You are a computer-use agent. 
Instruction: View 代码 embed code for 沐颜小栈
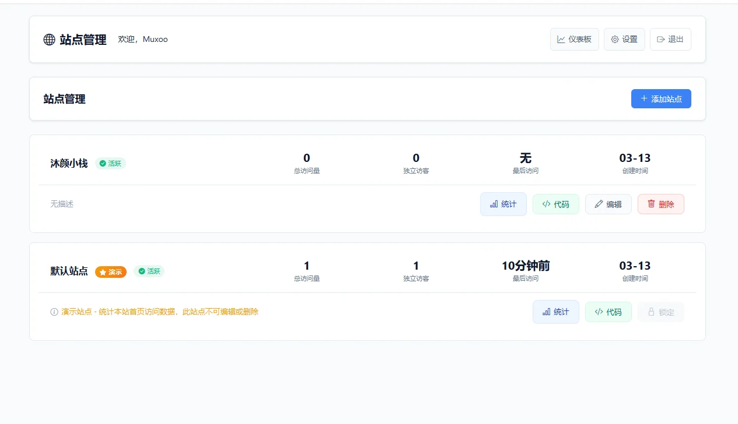555,204
